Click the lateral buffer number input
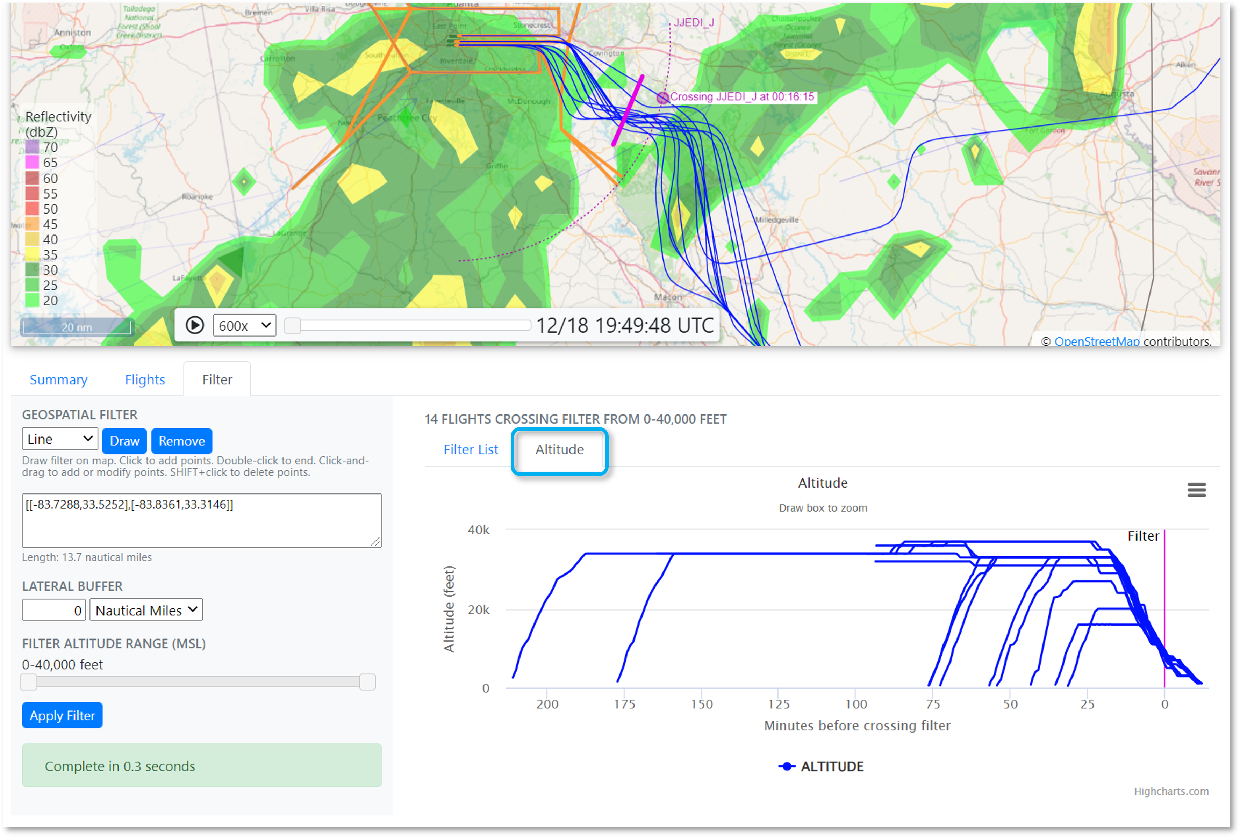The image size is (1240, 837). pyautogui.click(x=53, y=610)
